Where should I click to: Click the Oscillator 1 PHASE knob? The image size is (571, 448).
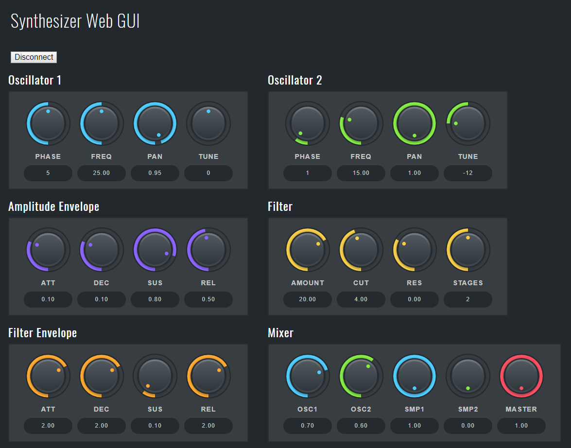48,123
